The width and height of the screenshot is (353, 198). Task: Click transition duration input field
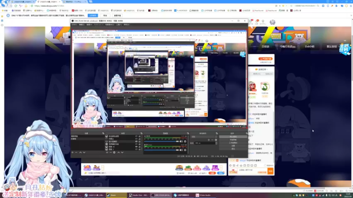pyautogui.click(x=205, y=143)
